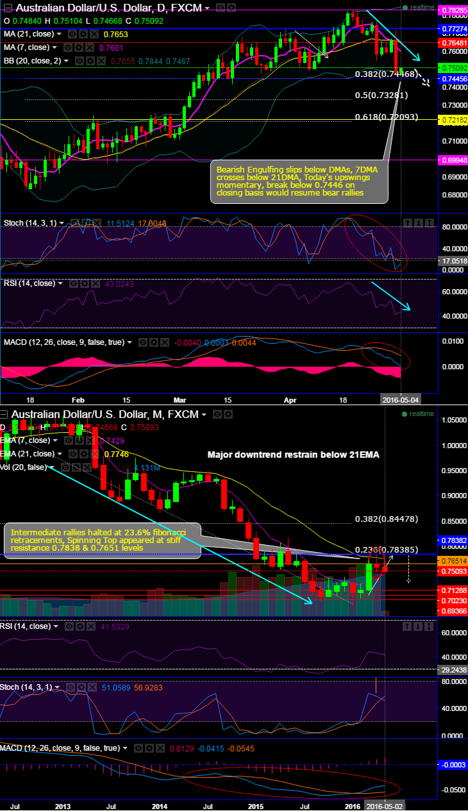Remove the BB (20, close, 2) indicator via its X icon
Screen dimensions: 468x811
(100, 60)
